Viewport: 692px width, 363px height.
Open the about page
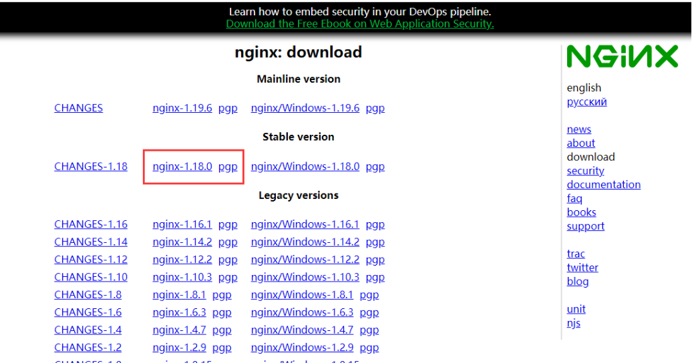click(581, 143)
